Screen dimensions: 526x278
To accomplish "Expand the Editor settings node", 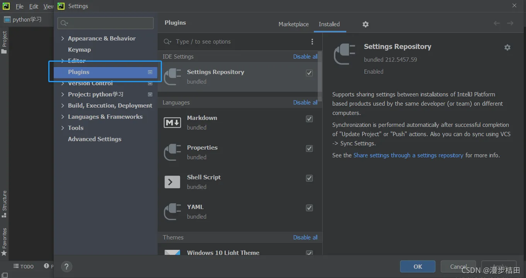I will coord(63,61).
